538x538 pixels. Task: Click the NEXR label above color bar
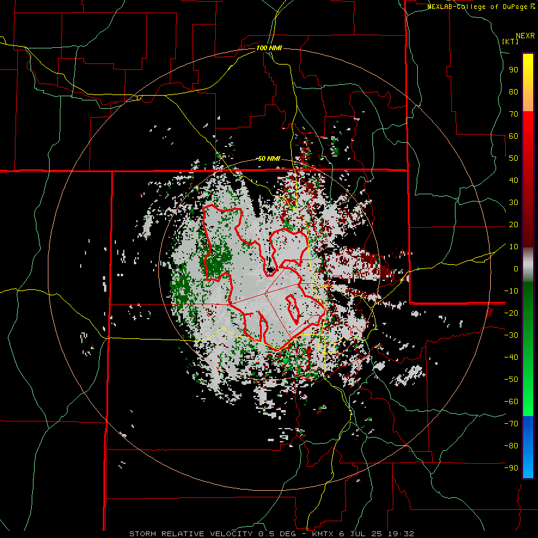click(525, 36)
